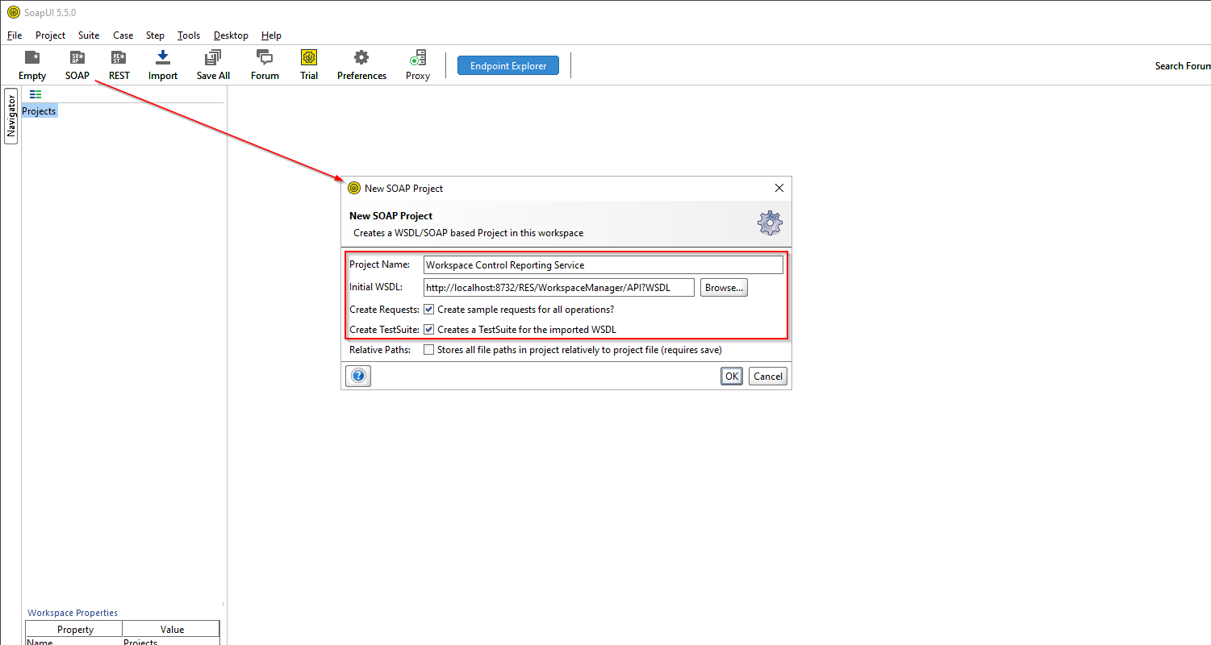Select the SOAP project toolbar icon

click(x=77, y=64)
